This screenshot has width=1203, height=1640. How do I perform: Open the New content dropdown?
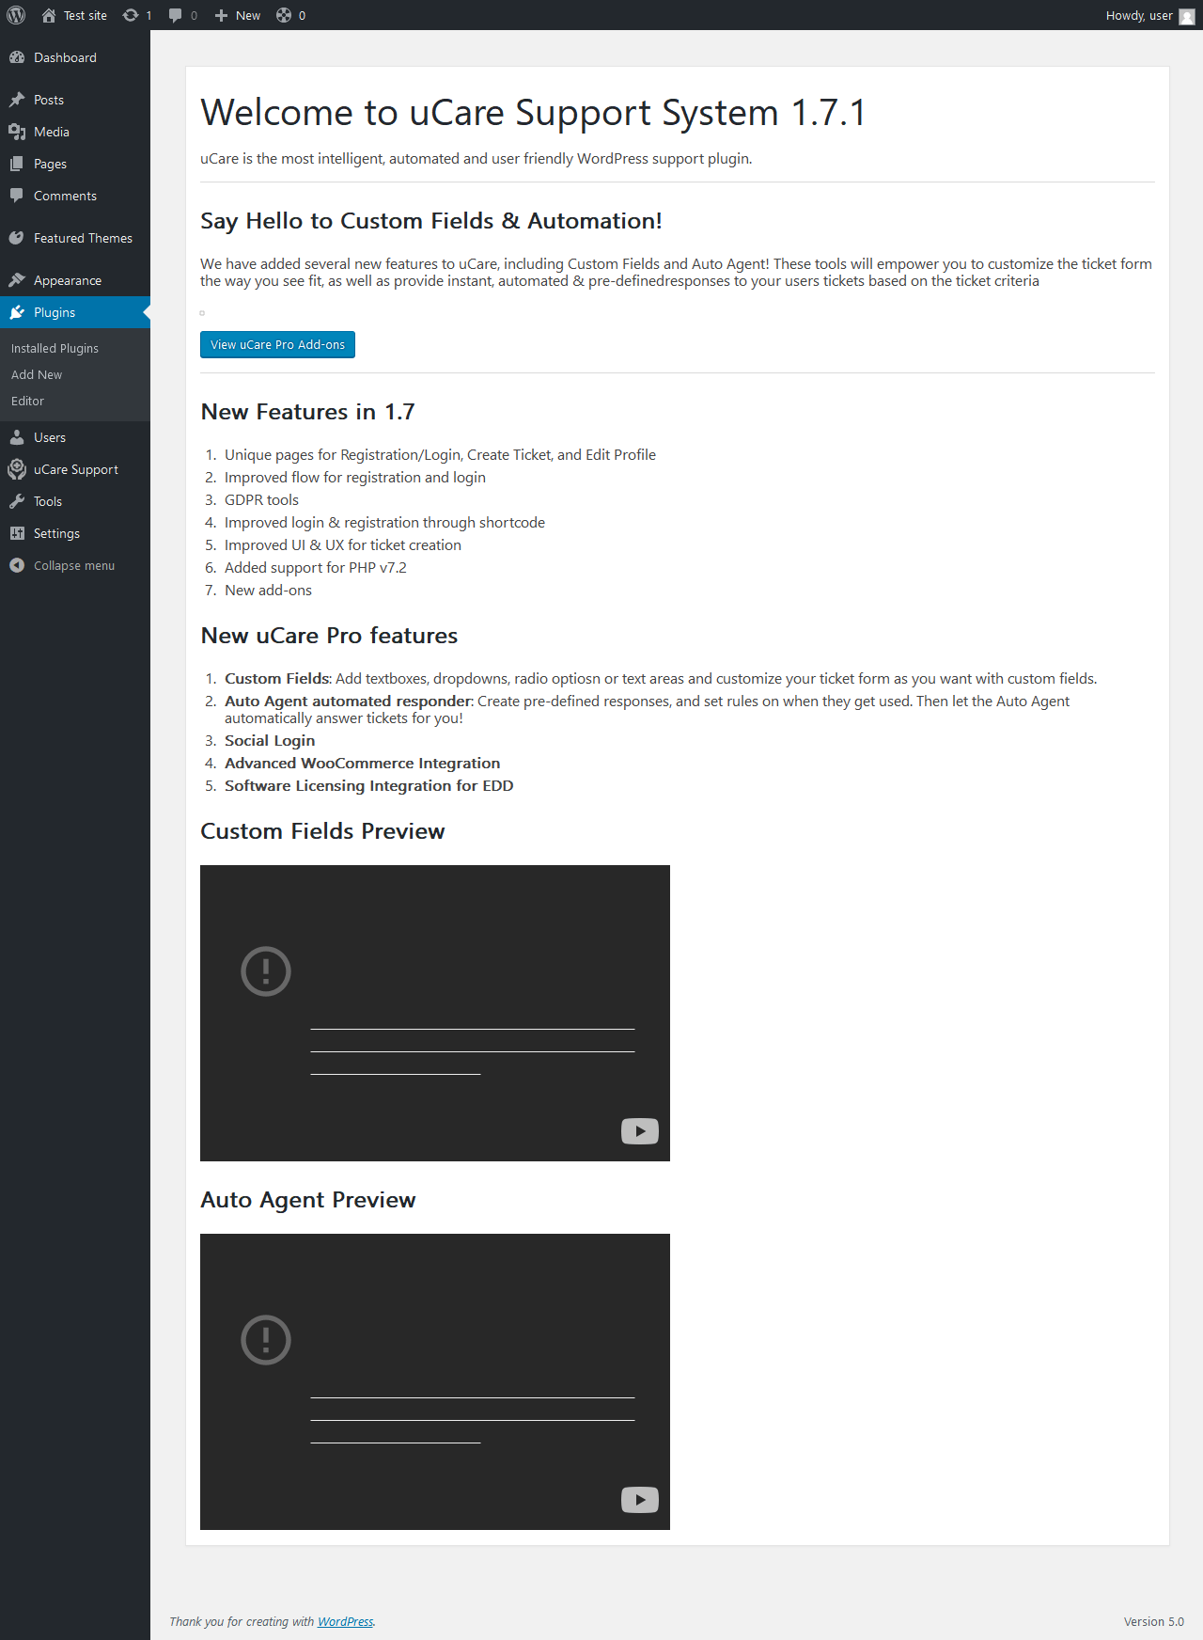click(x=238, y=15)
